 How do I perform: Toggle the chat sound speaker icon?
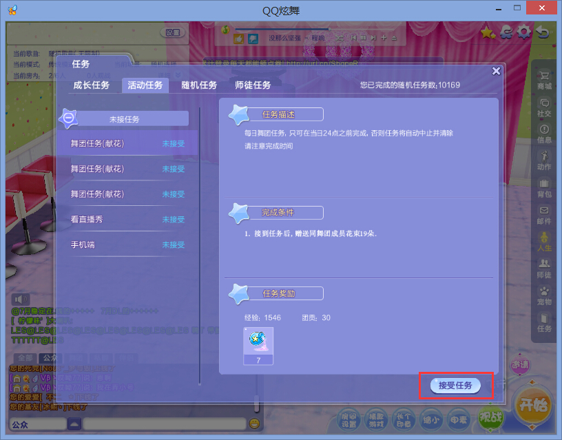click(21, 299)
